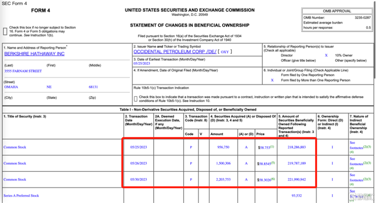377x203 pixels.
Task: Click transaction date 05/25/2023 in the table row
Action: coord(139,147)
